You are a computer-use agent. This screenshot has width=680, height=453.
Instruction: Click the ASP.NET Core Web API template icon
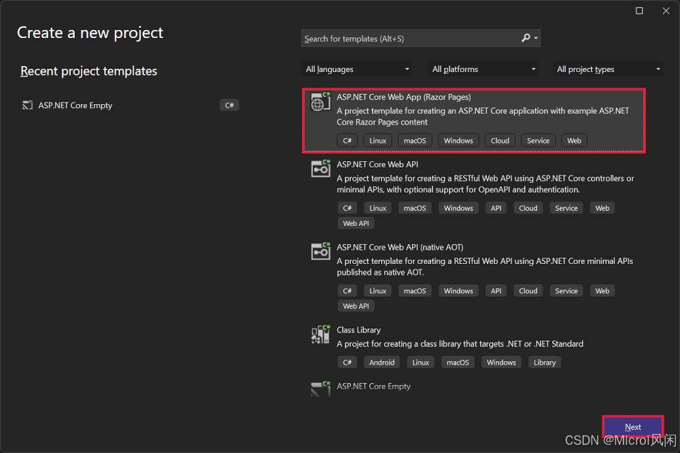tap(320, 169)
